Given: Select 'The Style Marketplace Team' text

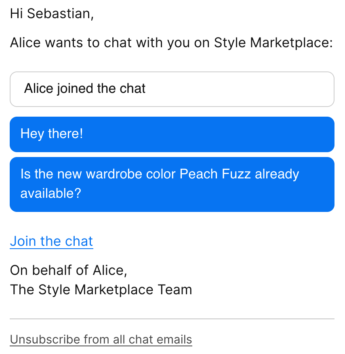Looking at the screenshot, I should [x=101, y=289].
